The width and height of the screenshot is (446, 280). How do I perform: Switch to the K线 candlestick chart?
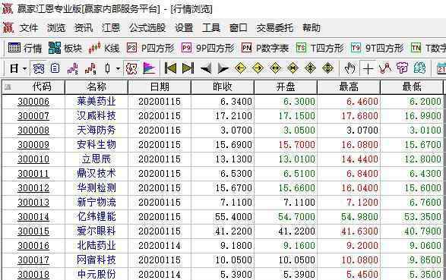click(104, 48)
